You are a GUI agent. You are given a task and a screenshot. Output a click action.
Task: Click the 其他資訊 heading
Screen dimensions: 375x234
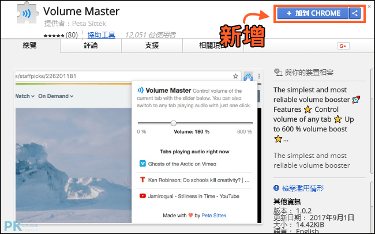[x=287, y=202]
